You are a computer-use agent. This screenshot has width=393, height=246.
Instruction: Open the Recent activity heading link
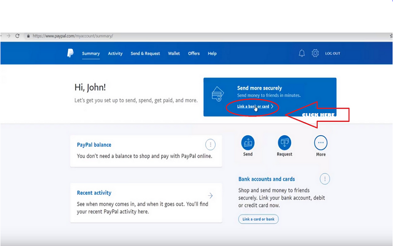[x=94, y=193]
